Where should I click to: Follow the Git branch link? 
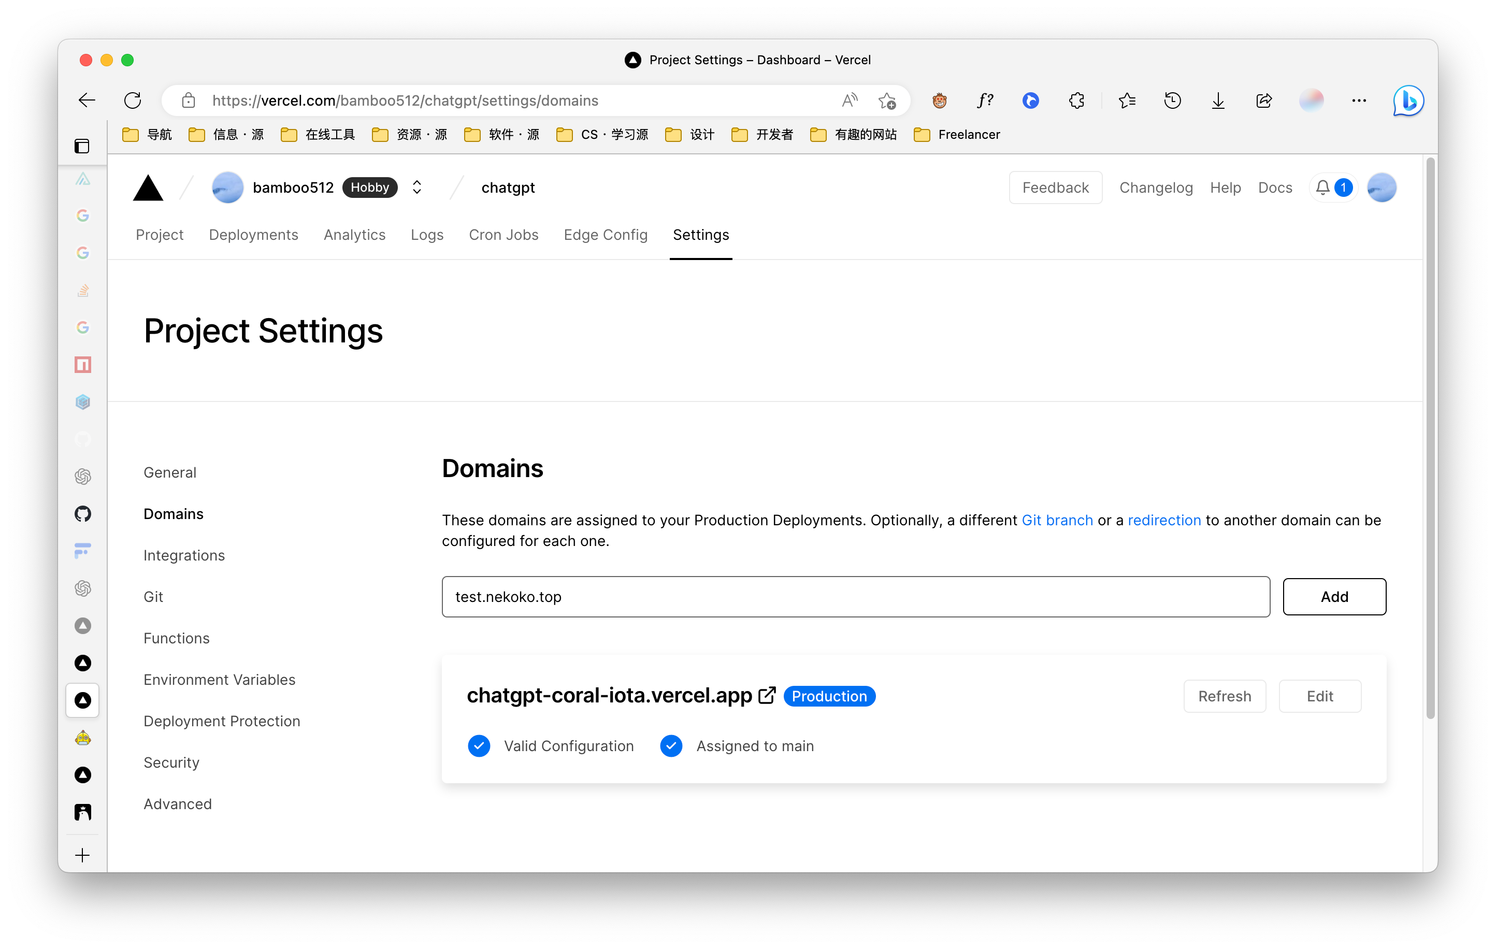click(1057, 520)
